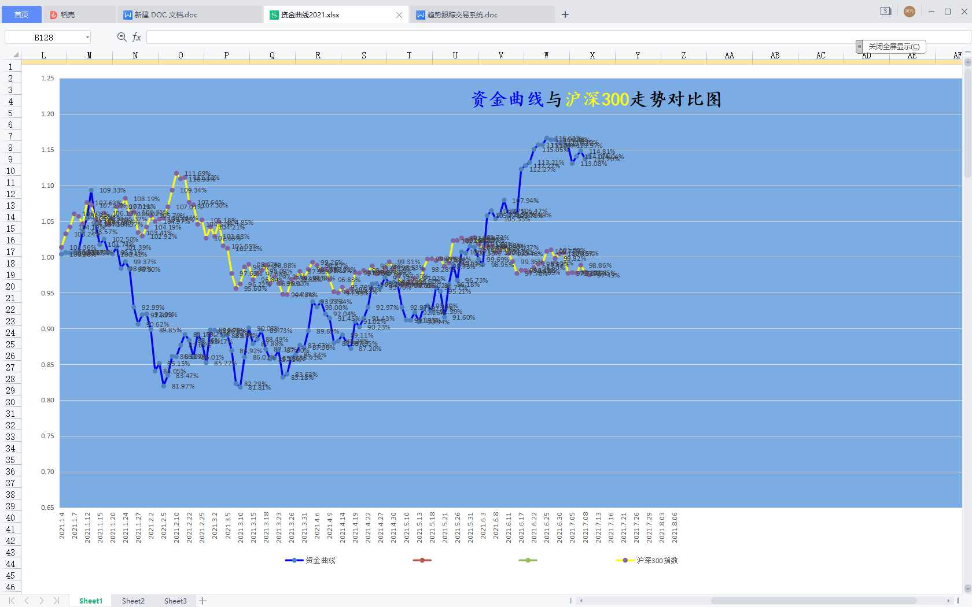Jump to first sheet navigation arrow
Viewport: 972px width, 607px height.
click(x=12, y=601)
